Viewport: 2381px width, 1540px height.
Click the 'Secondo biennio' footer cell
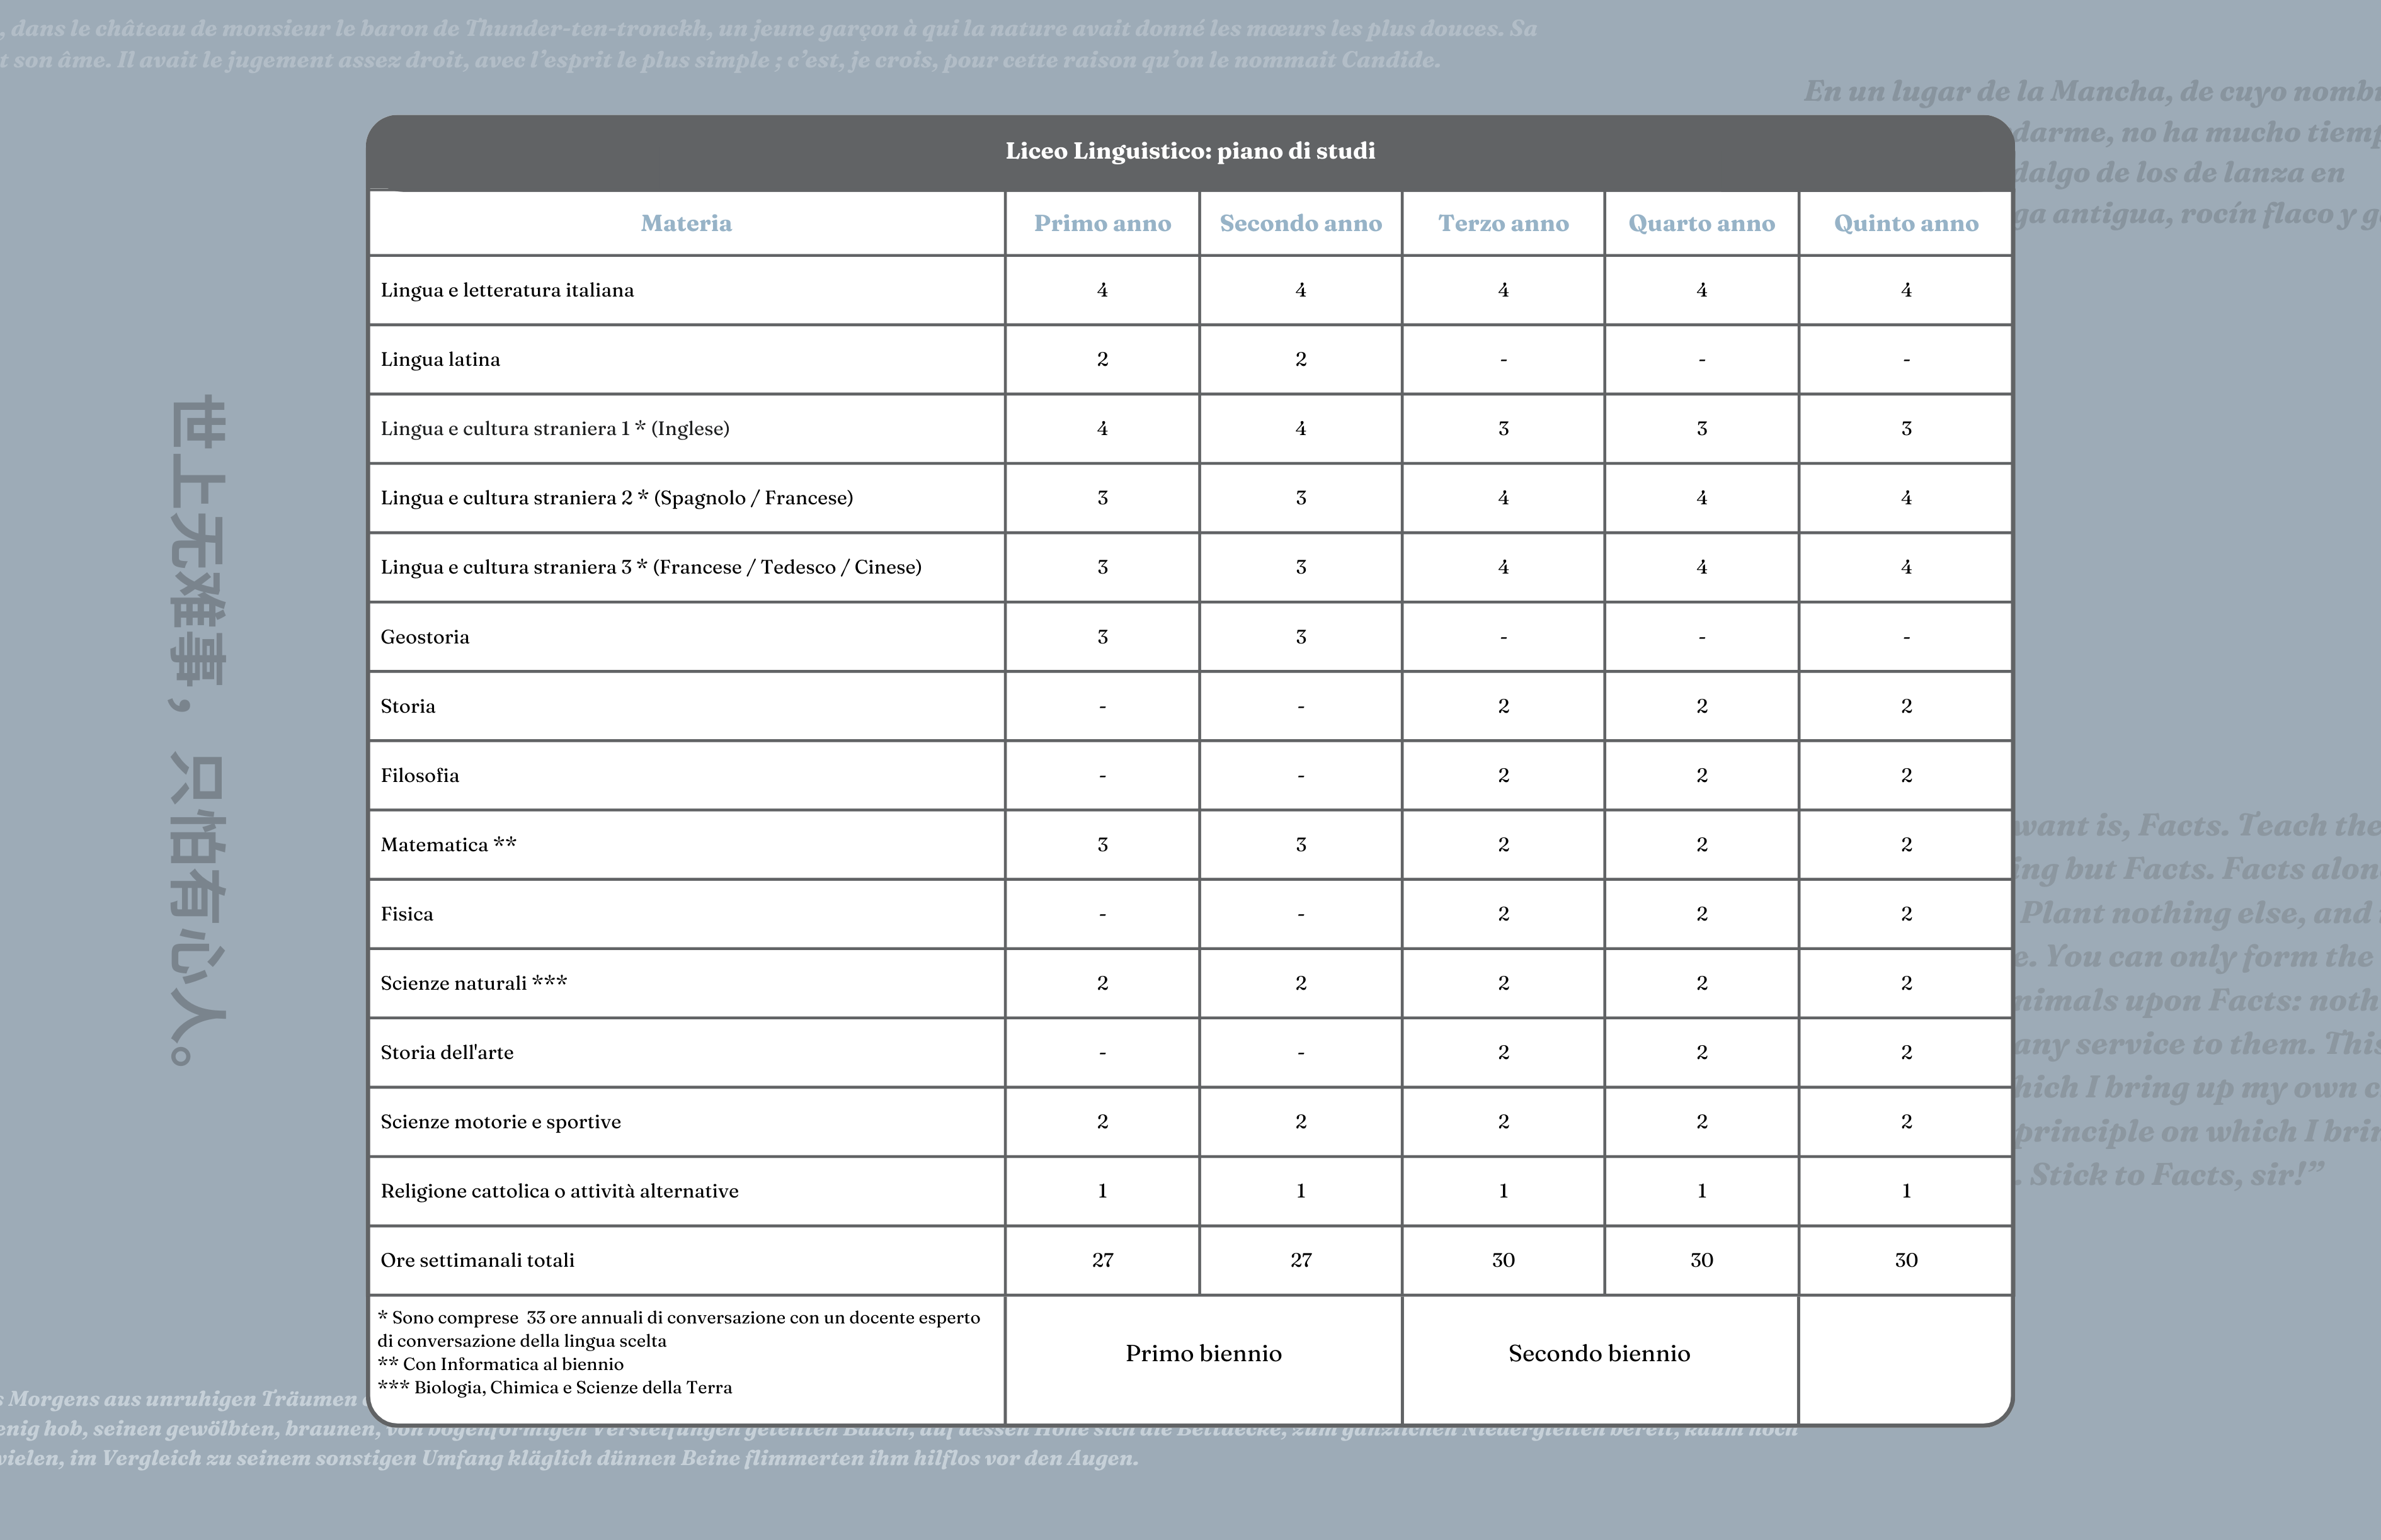1599,1354
